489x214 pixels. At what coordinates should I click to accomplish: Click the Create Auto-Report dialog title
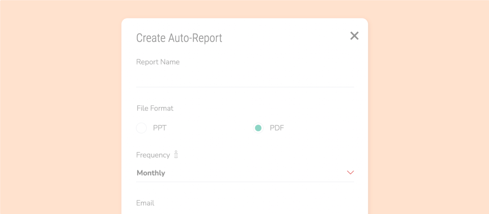[179, 38]
